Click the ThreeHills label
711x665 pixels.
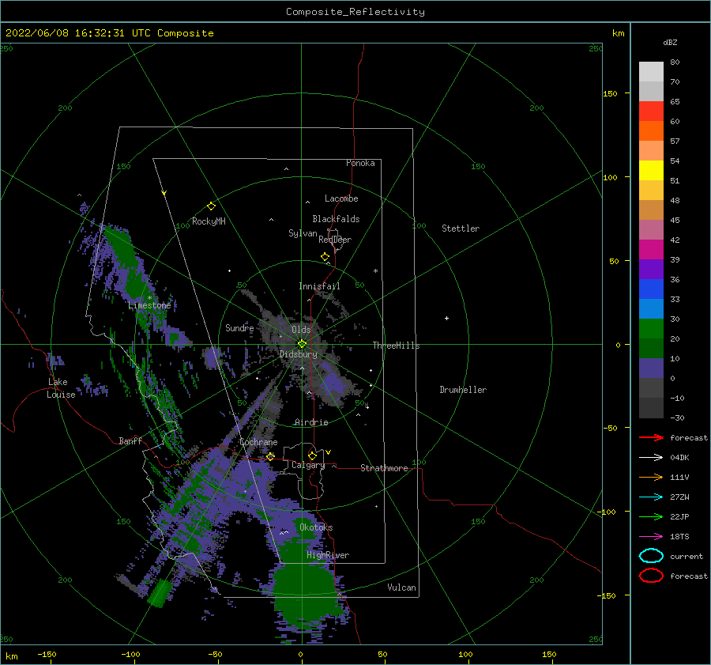tap(397, 346)
